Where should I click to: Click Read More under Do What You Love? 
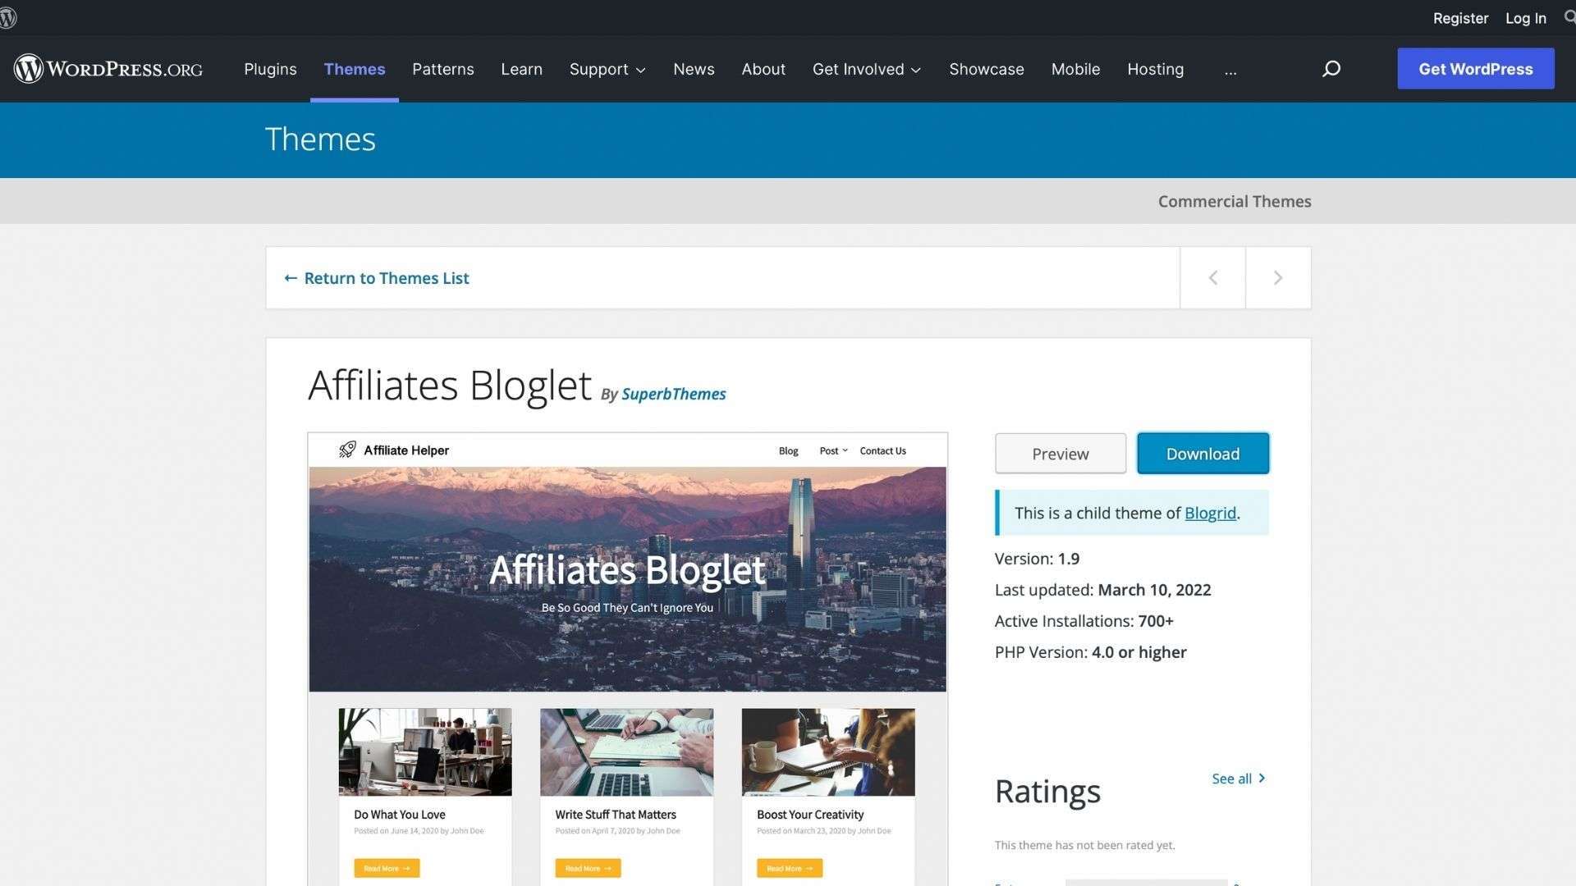pos(387,868)
